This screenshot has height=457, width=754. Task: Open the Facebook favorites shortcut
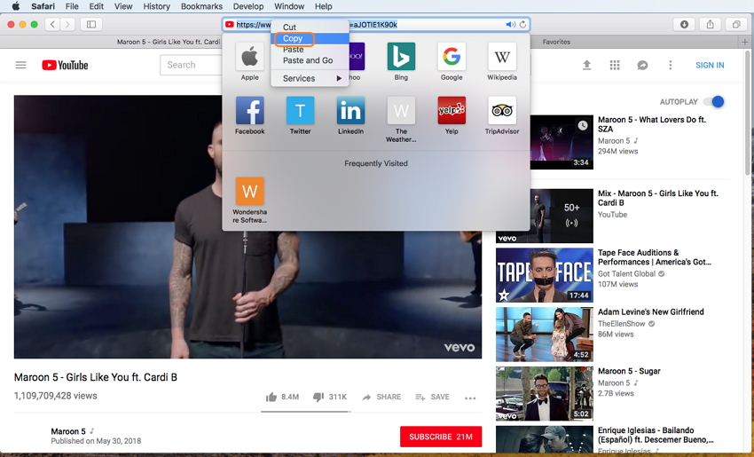[x=249, y=111]
